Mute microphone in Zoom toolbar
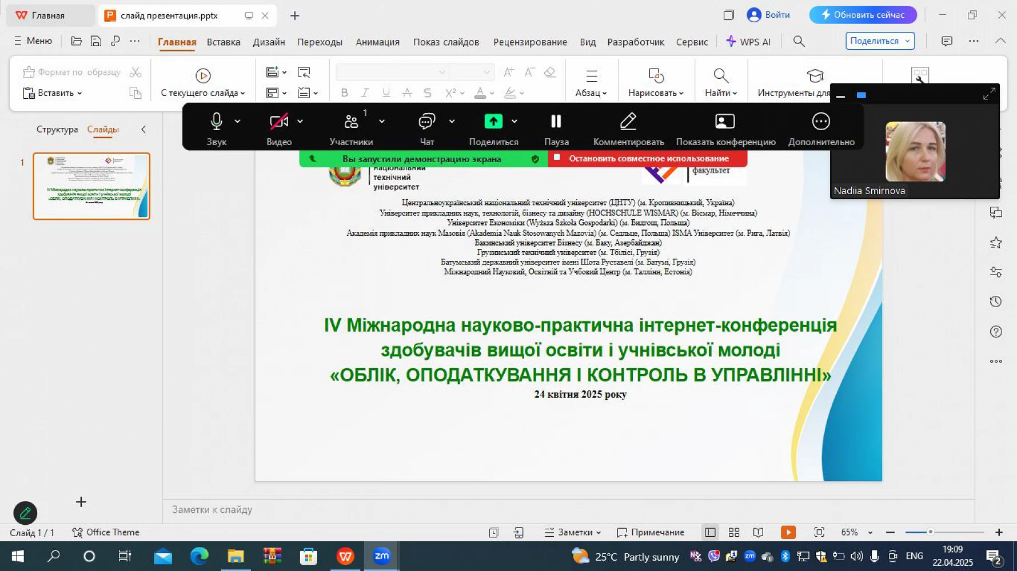The width and height of the screenshot is (1017, 571). pyautogui.click(x=216, y=128)
